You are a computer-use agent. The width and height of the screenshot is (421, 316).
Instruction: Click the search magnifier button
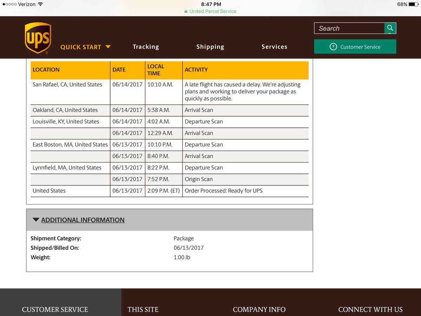click(x=390, y=28)
